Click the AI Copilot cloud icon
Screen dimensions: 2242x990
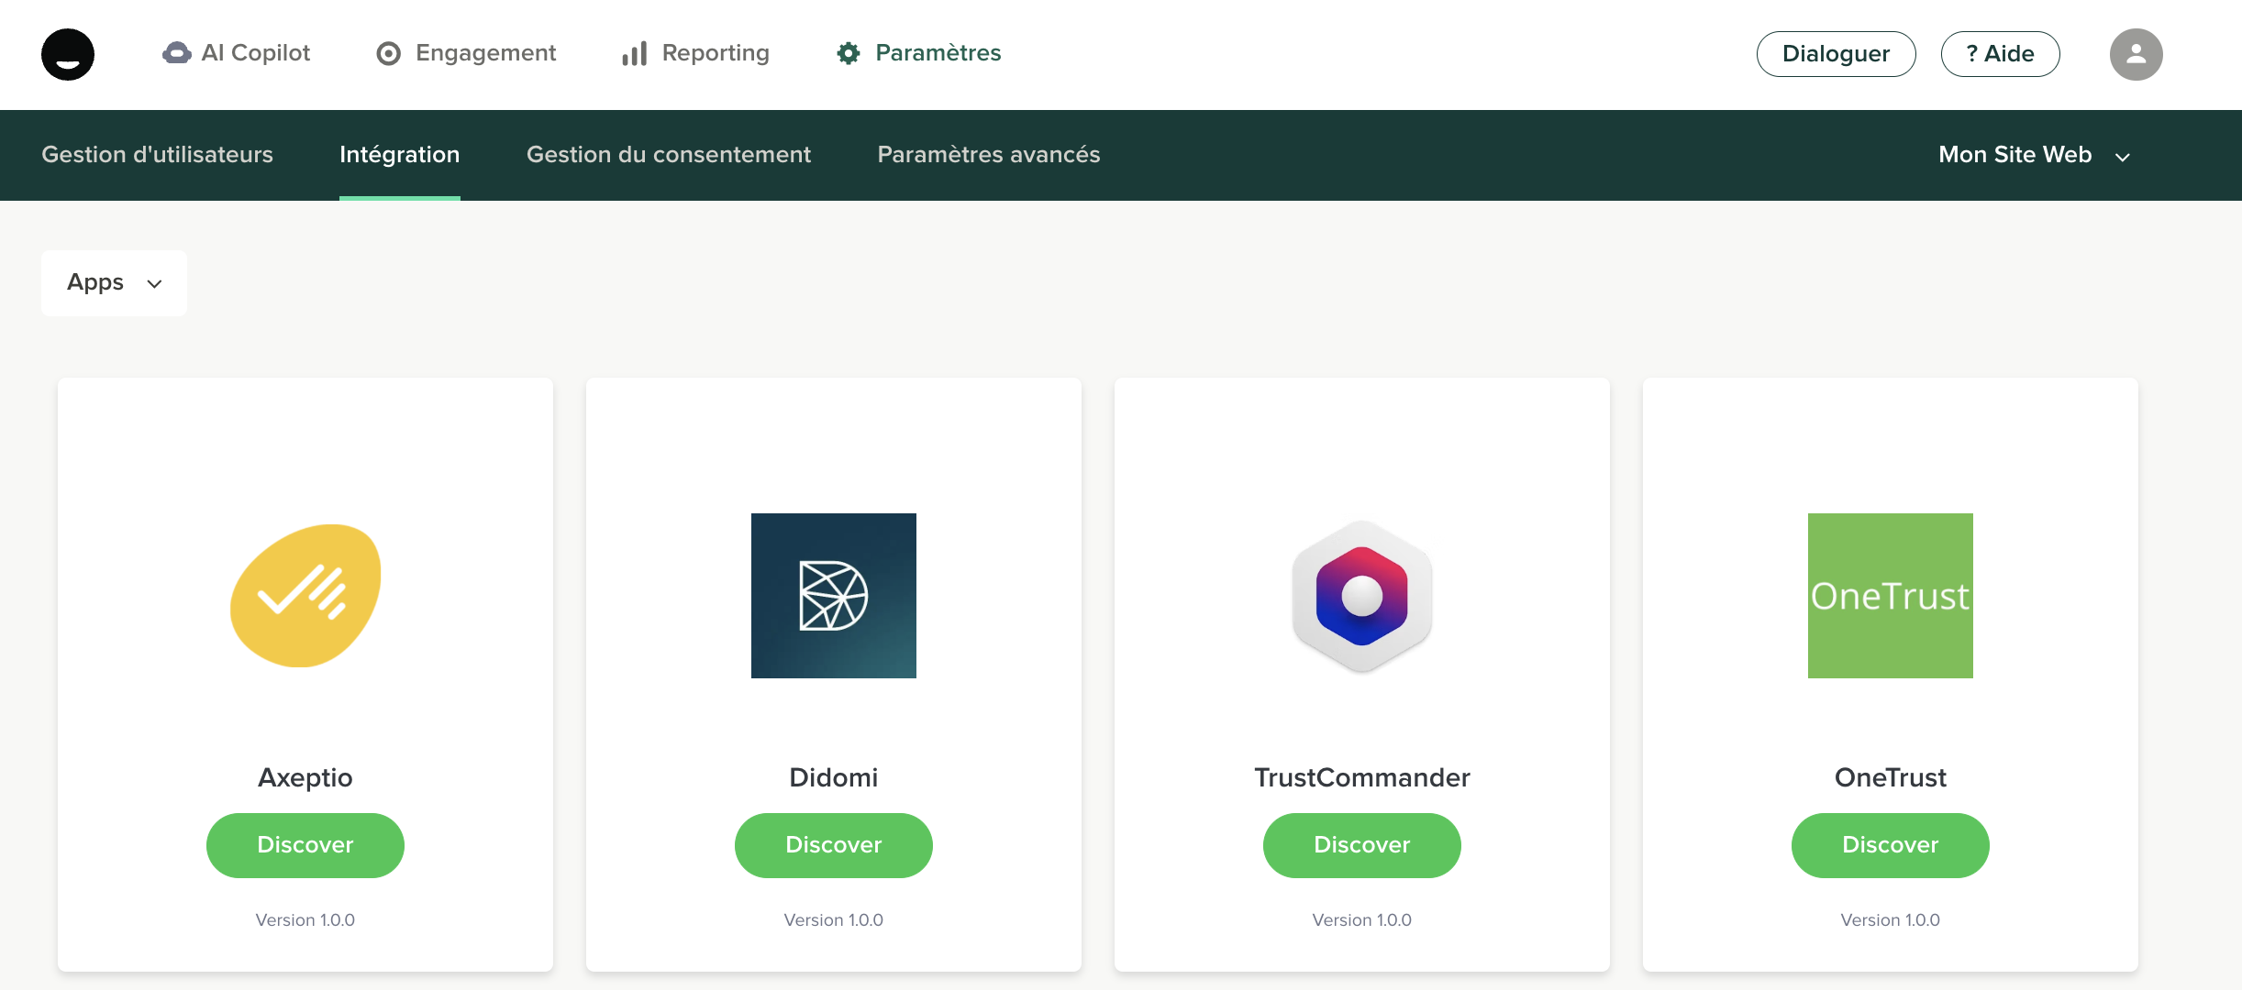point(176,53)
